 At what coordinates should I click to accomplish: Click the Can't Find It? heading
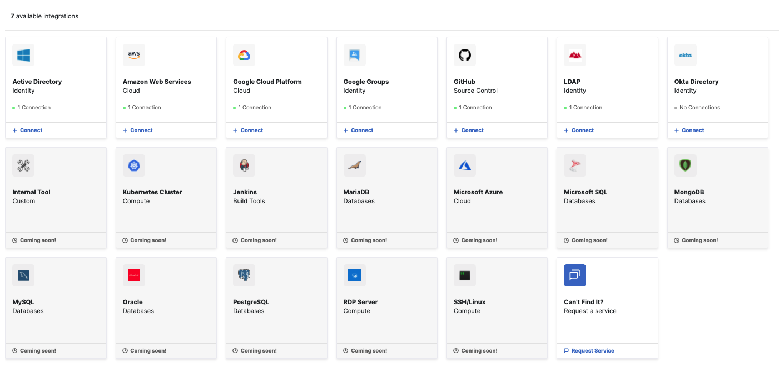(584, 302)
